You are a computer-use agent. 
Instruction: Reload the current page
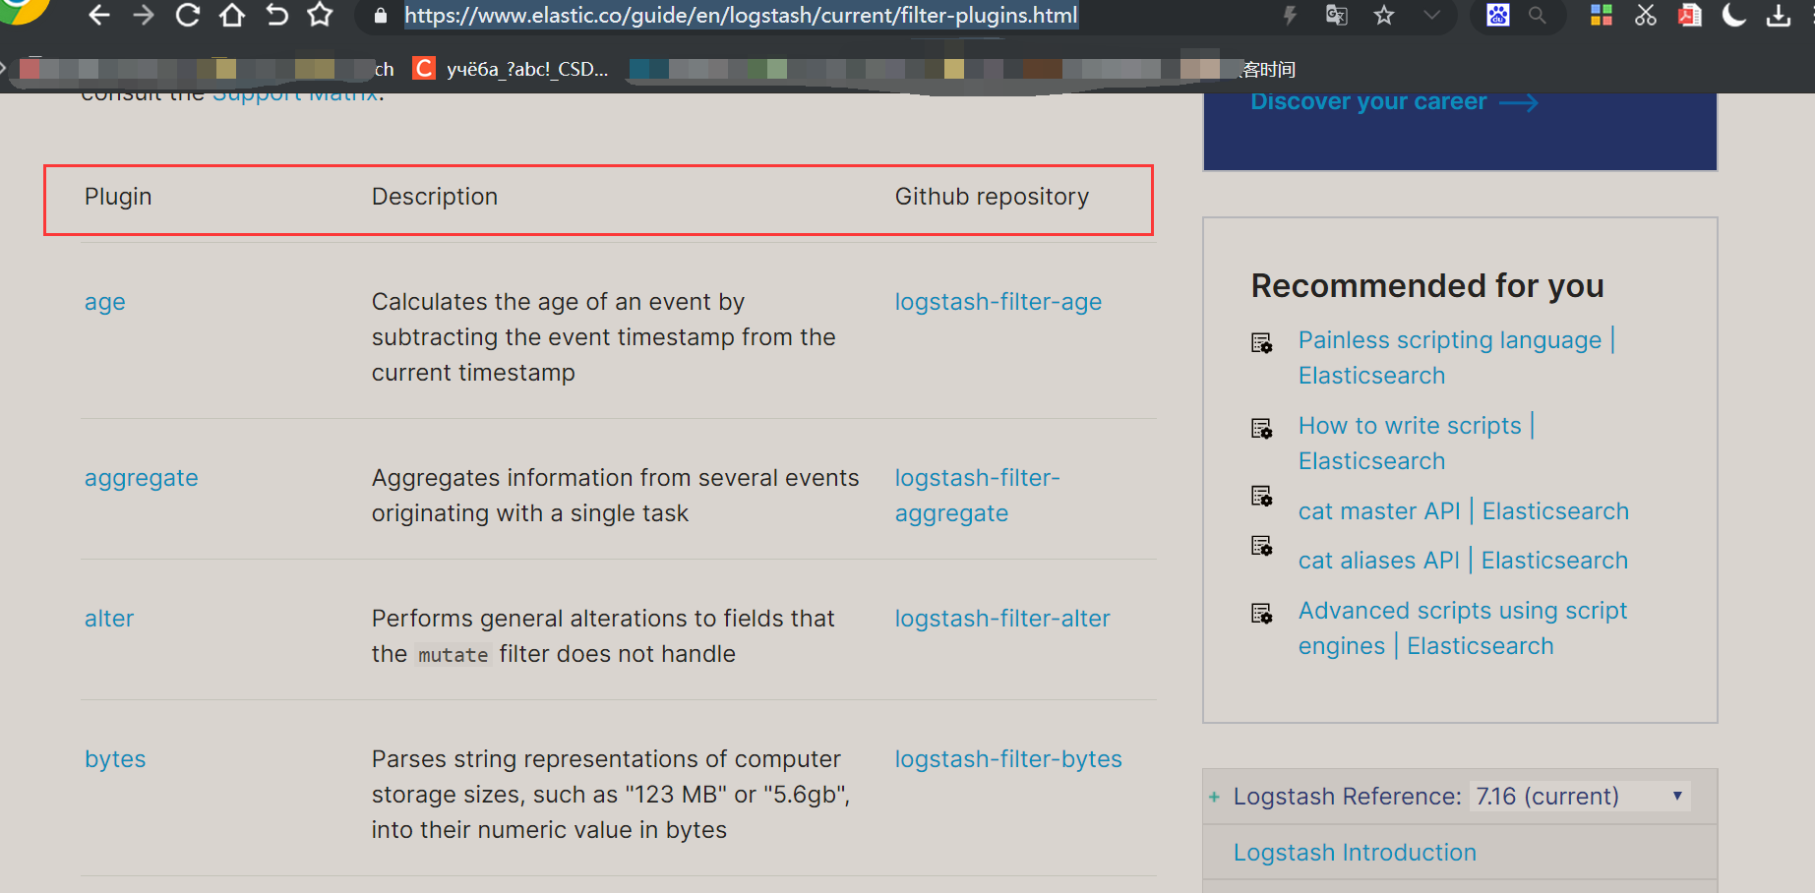tap(186, 15)
